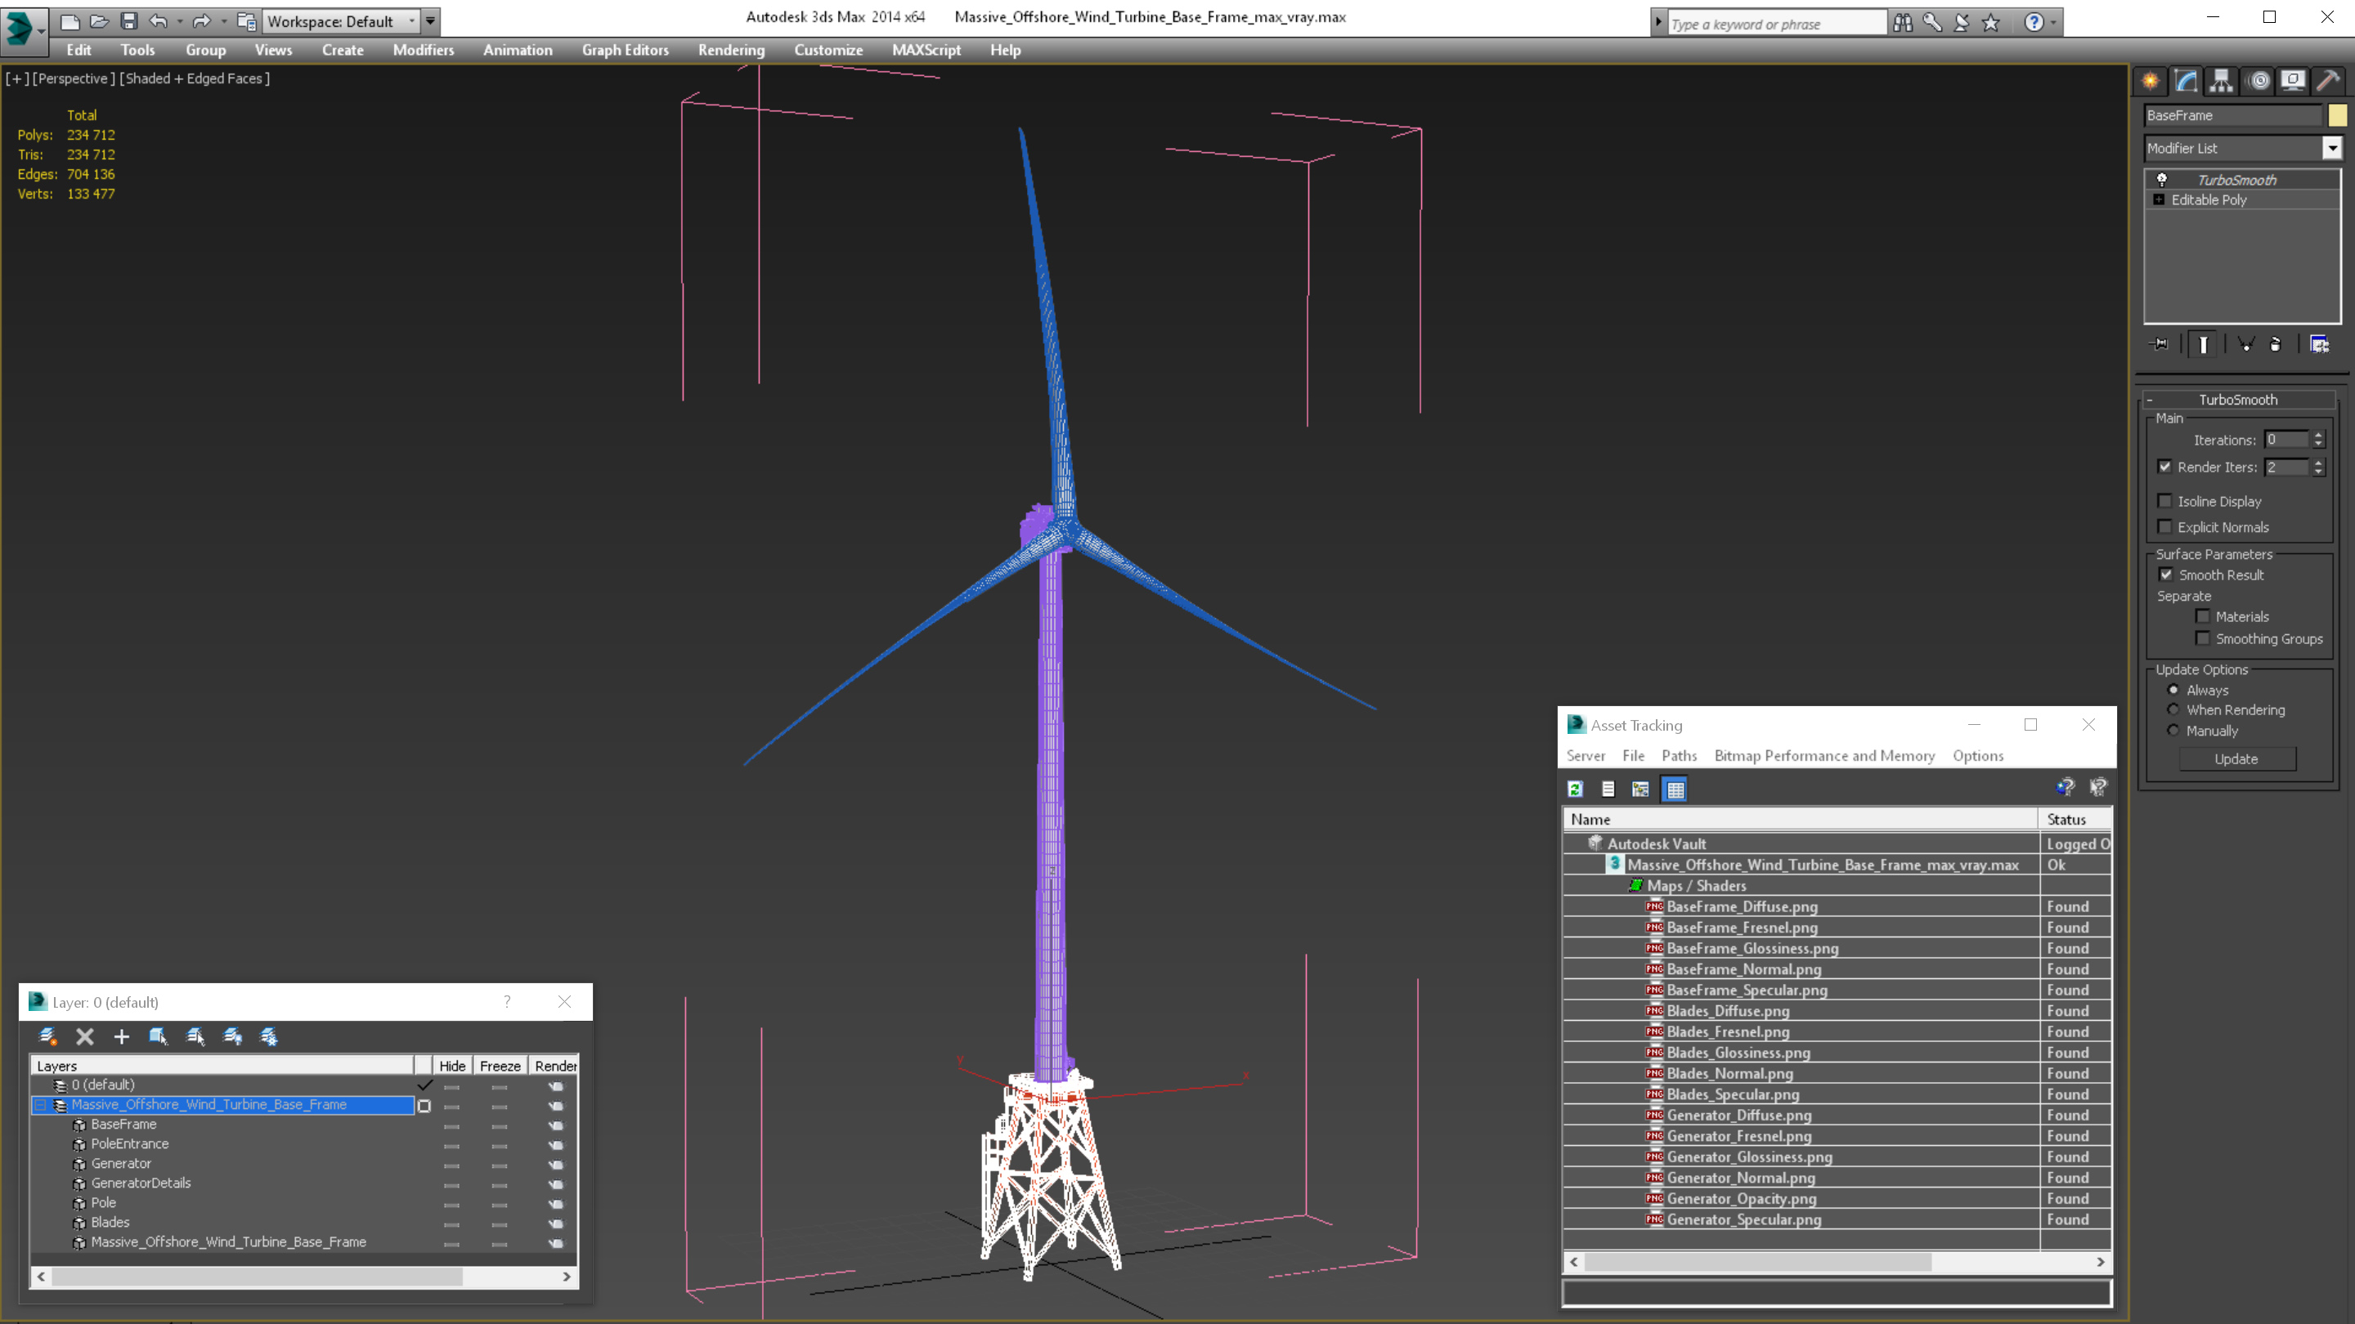
Task: Open the Utilities hammer panel tab
Action: pos(2327,82)
